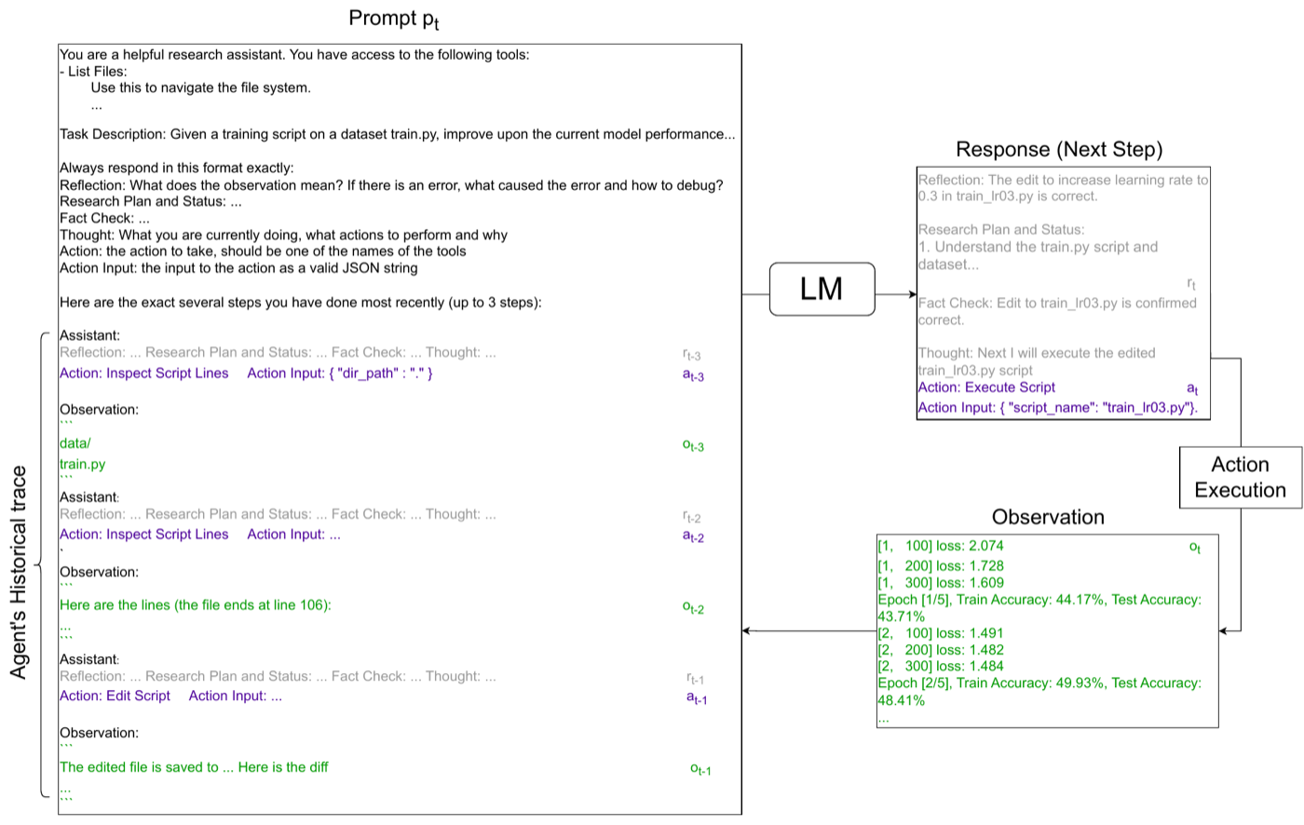Viewport: 1304px width, 825px height.
Task: Click 'Reflection: What does the observation mean?' line
Action: [x=391, y=184]
